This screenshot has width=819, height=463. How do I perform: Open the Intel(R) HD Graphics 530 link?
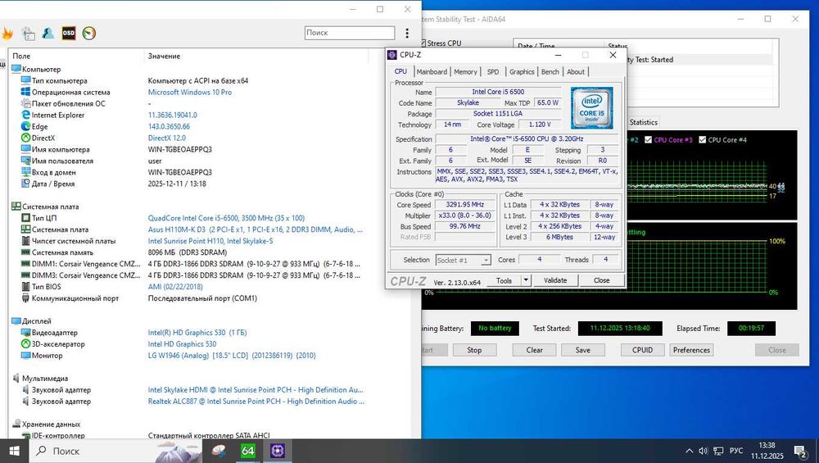pyautogui.click(x=197, y=333)
